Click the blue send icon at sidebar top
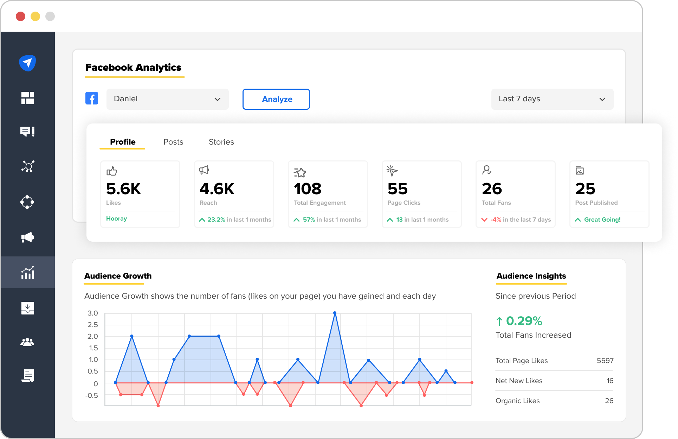This screenshot has width=678, height=439. [x=28, y=63]
